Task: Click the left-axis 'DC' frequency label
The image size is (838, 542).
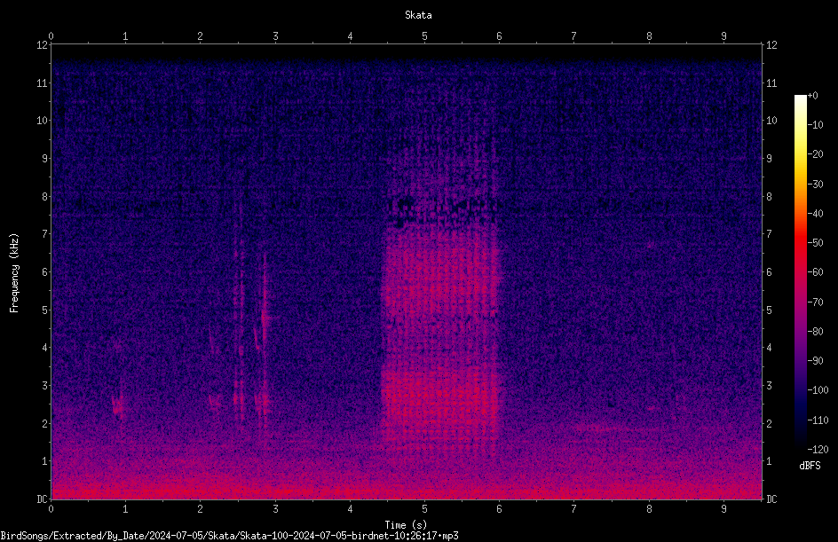Action: (43, 499)
